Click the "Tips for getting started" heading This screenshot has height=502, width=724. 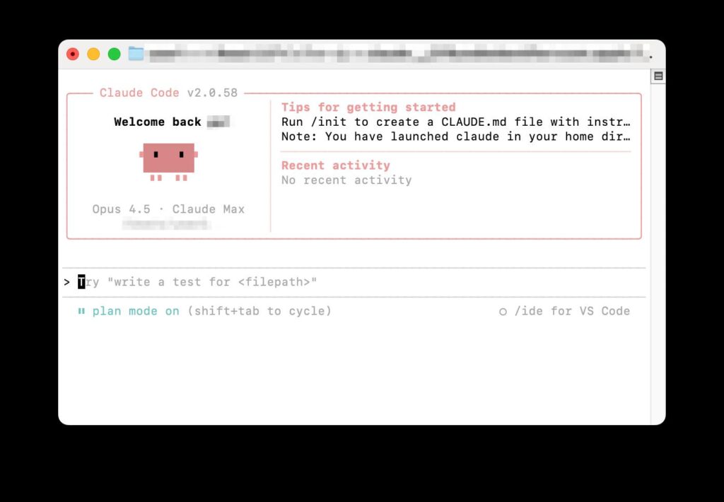[368, 107]
